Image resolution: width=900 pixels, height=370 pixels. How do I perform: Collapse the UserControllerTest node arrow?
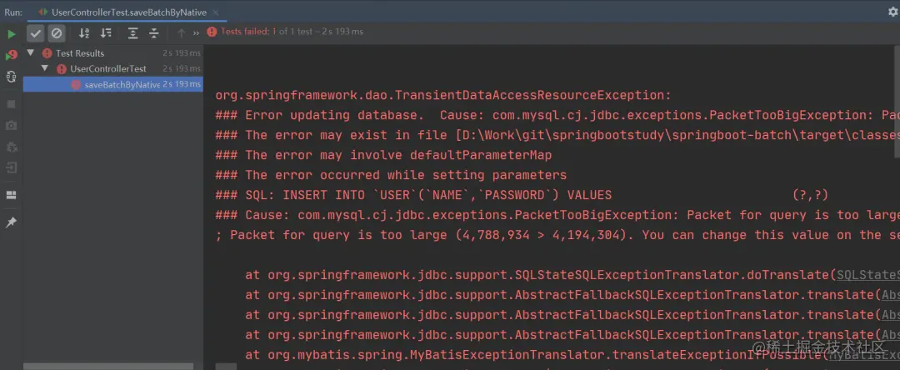45,68
